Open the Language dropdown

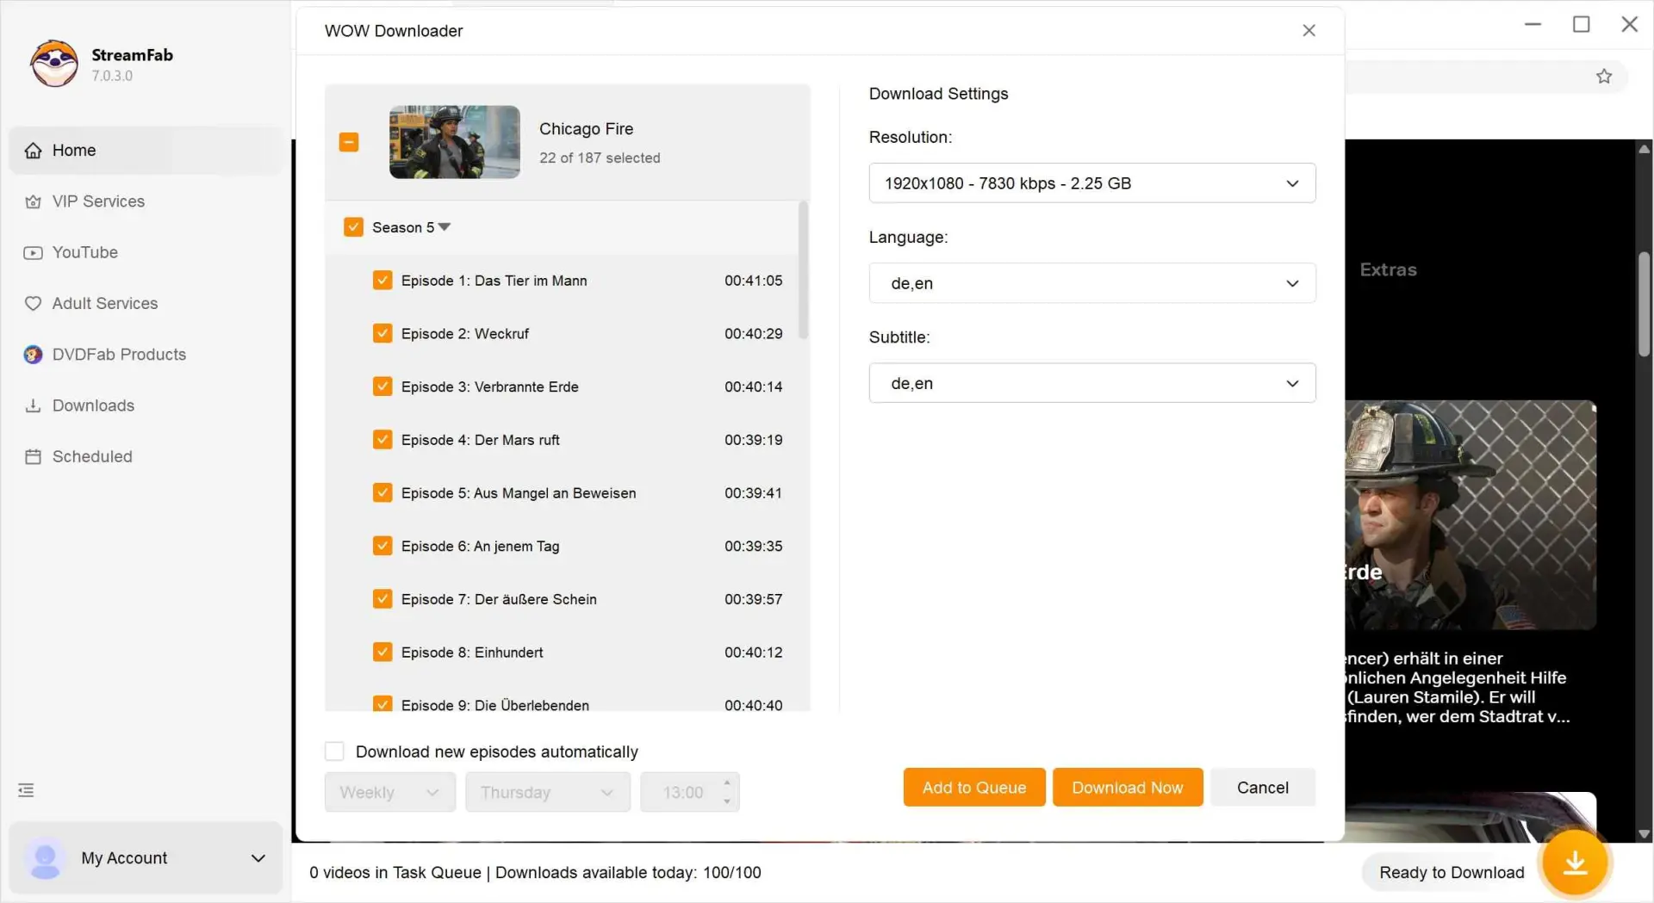point(1091,283)
